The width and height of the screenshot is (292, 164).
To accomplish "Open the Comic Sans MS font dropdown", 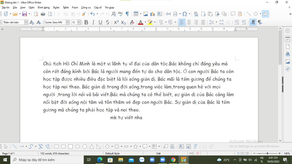I will pyautogui.click(x=67, y=22).
